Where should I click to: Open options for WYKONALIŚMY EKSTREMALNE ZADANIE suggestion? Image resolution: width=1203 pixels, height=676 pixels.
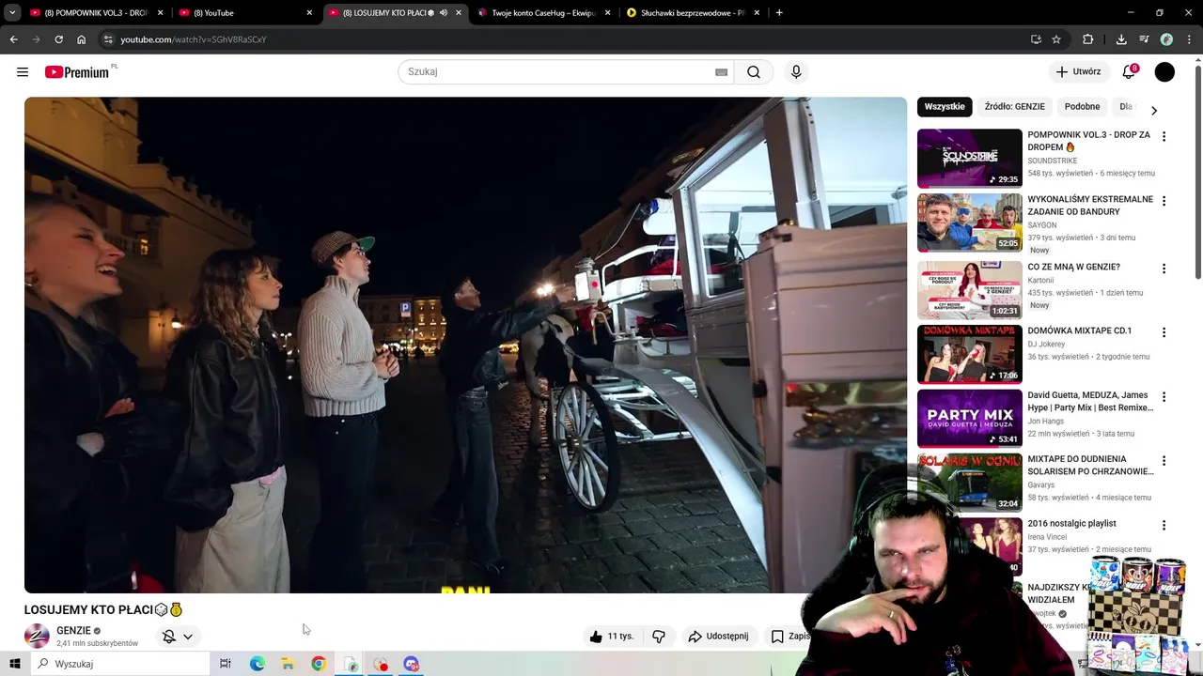[x=1164, y=201]
